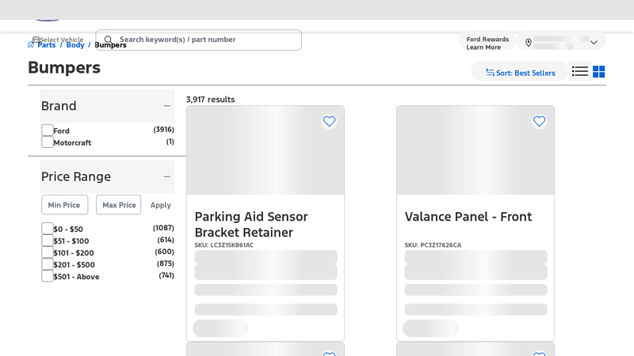634x356 pixels.
Task: Click the Min Price input field
Action: (x=64, y=205)
